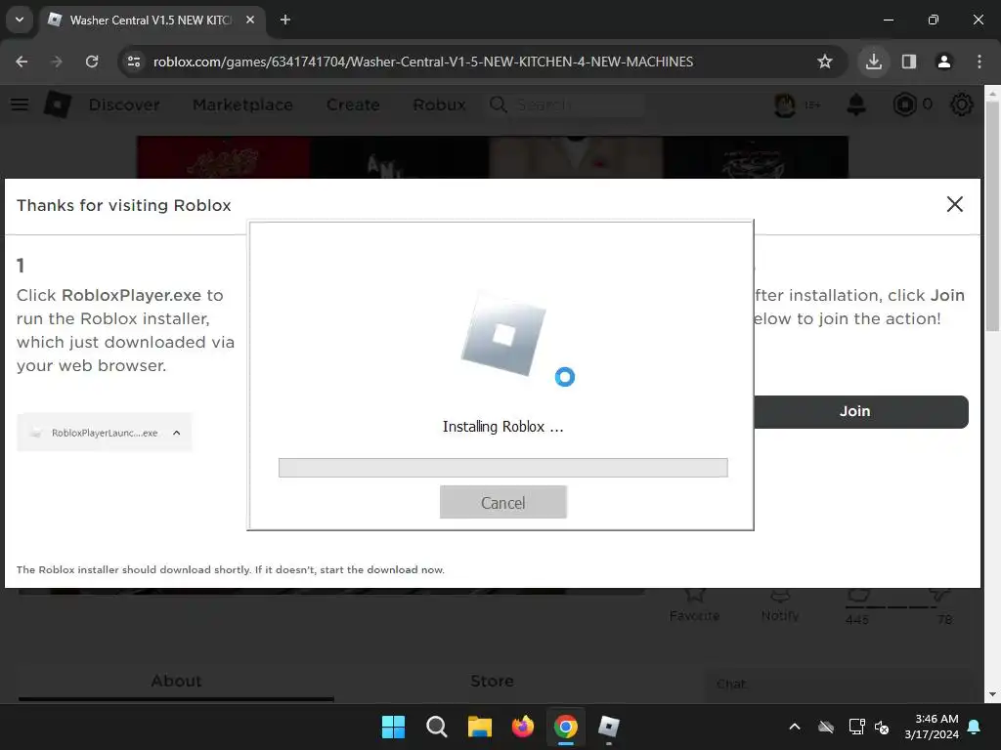1001x750 pixels.
Task: Open tab search dropdown arrow
Action: coord(20,20)
